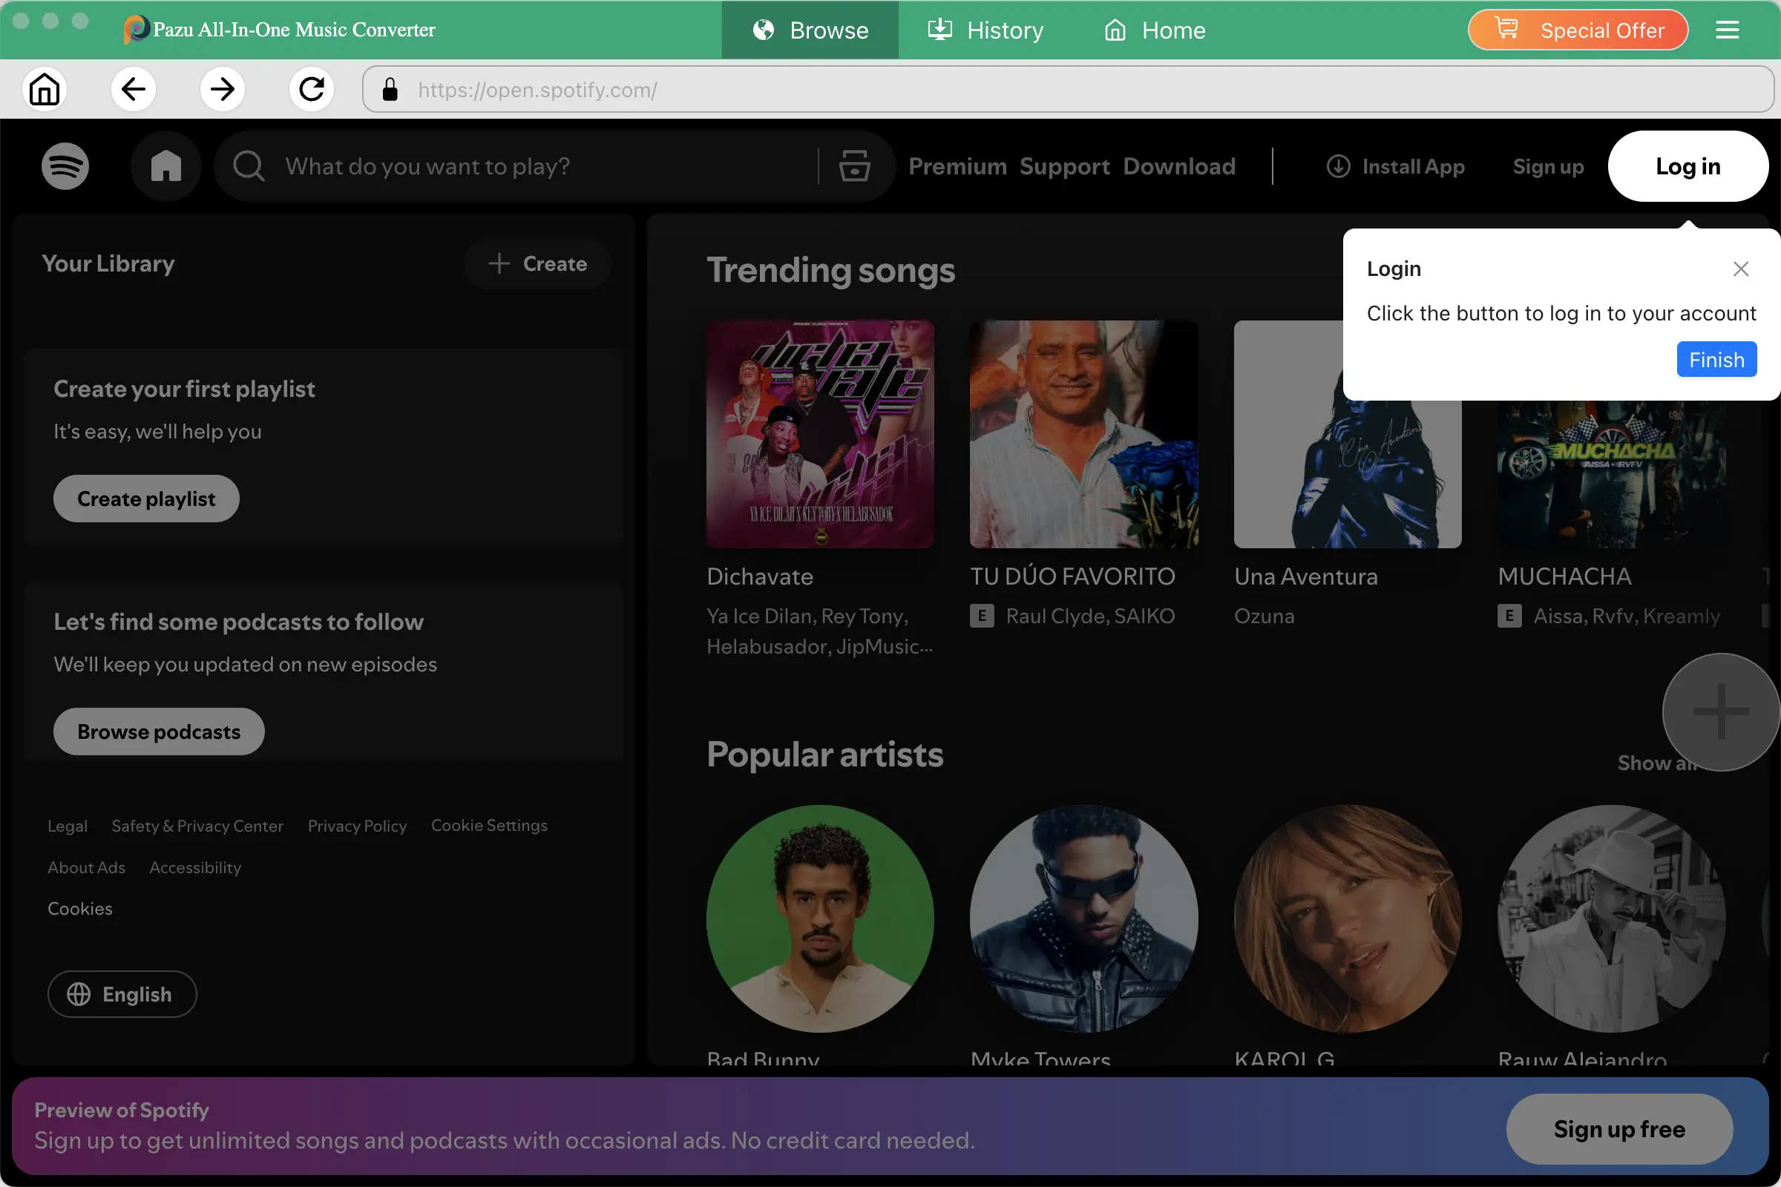Select Spotify's Home icon beside the search bar

tap(165, 165)
